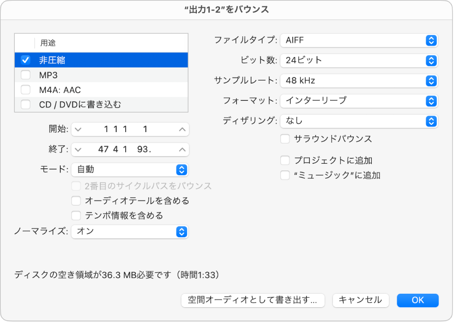This screenshot has width=454, height=322.
Task: Open the ビット数 24ビット dropdown
Action: pyautogui.click(x=431, y=60)
